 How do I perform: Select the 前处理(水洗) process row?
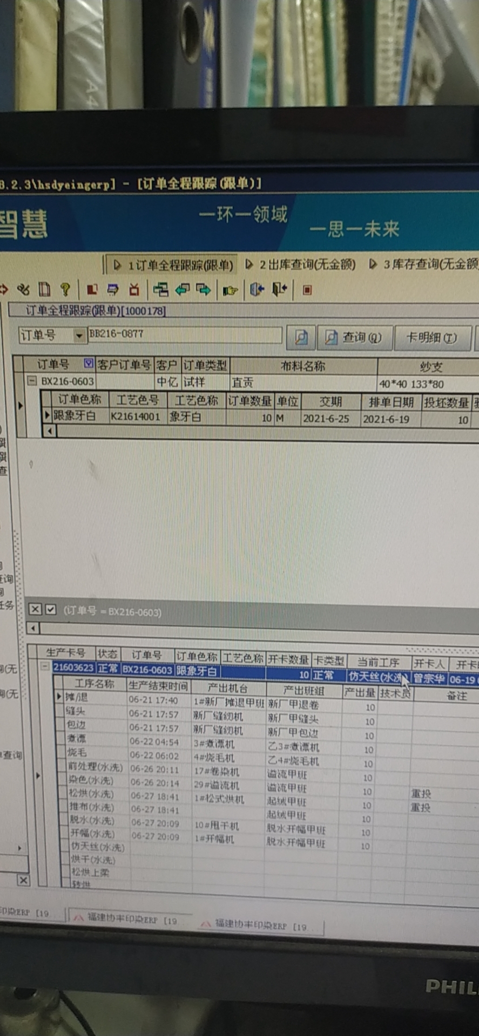(95, 767)
